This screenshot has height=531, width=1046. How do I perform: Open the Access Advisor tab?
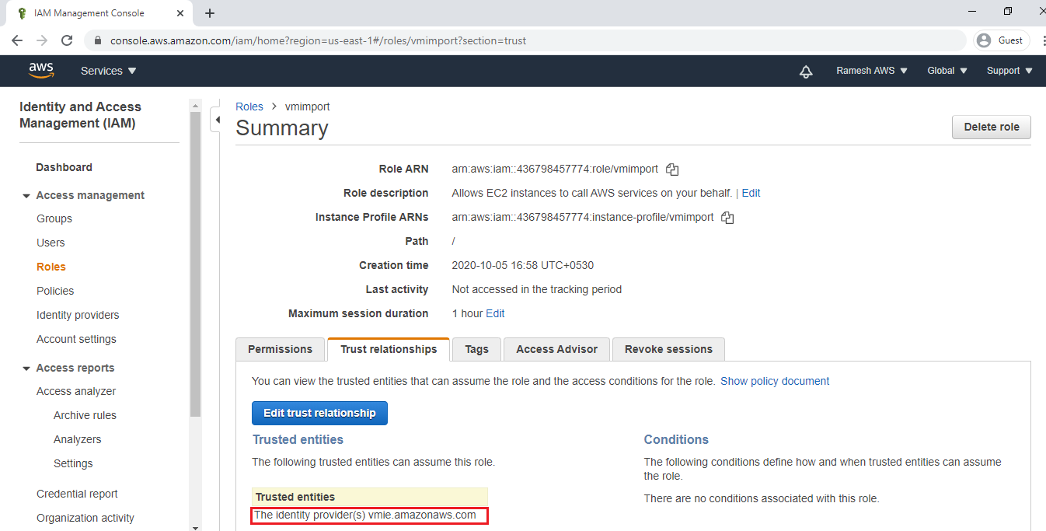(x=556, y=350)
